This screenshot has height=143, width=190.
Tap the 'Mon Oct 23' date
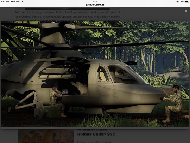(x=17, y=2)
